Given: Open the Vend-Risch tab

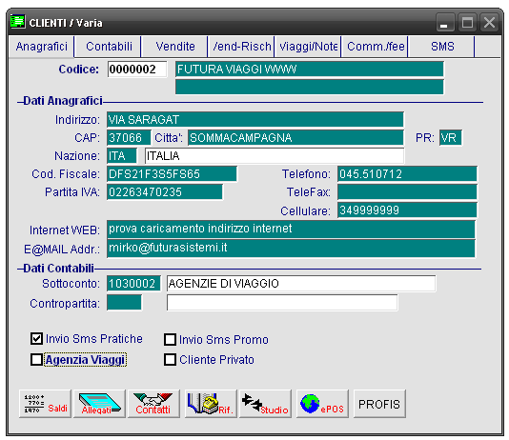Looking at the screenshot, I should [x=242, y=47].
